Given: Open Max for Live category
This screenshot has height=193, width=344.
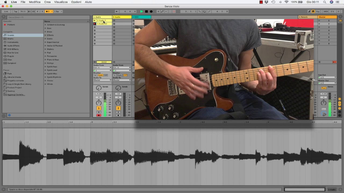Looking at the screenshot, I should click(x=13, y=53).
